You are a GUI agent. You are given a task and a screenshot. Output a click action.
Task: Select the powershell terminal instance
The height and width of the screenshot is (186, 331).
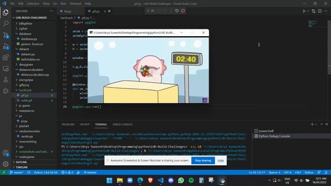click(266, 131)
